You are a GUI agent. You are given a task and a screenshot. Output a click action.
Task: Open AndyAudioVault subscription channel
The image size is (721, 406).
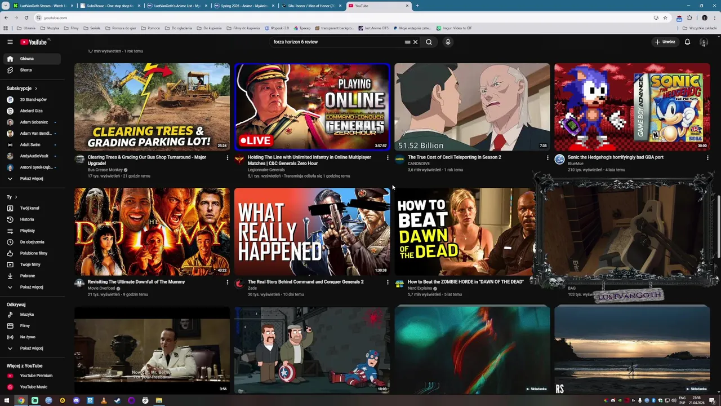pos(32,156)
